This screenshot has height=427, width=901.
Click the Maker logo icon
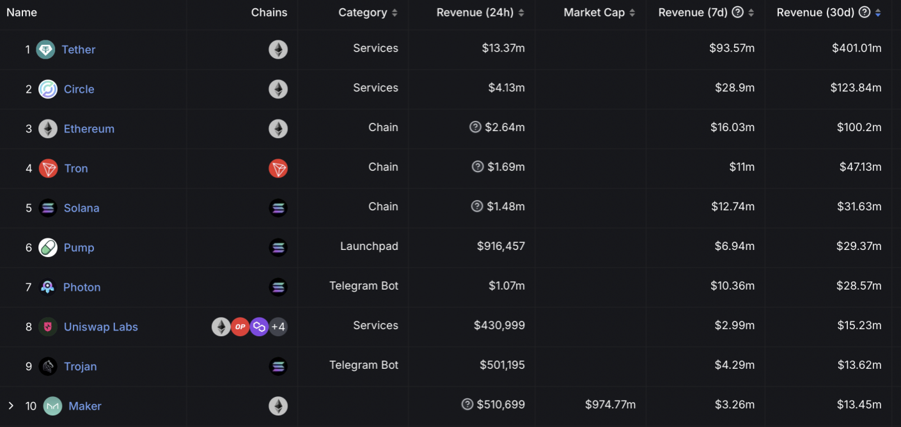pos(52,406)
